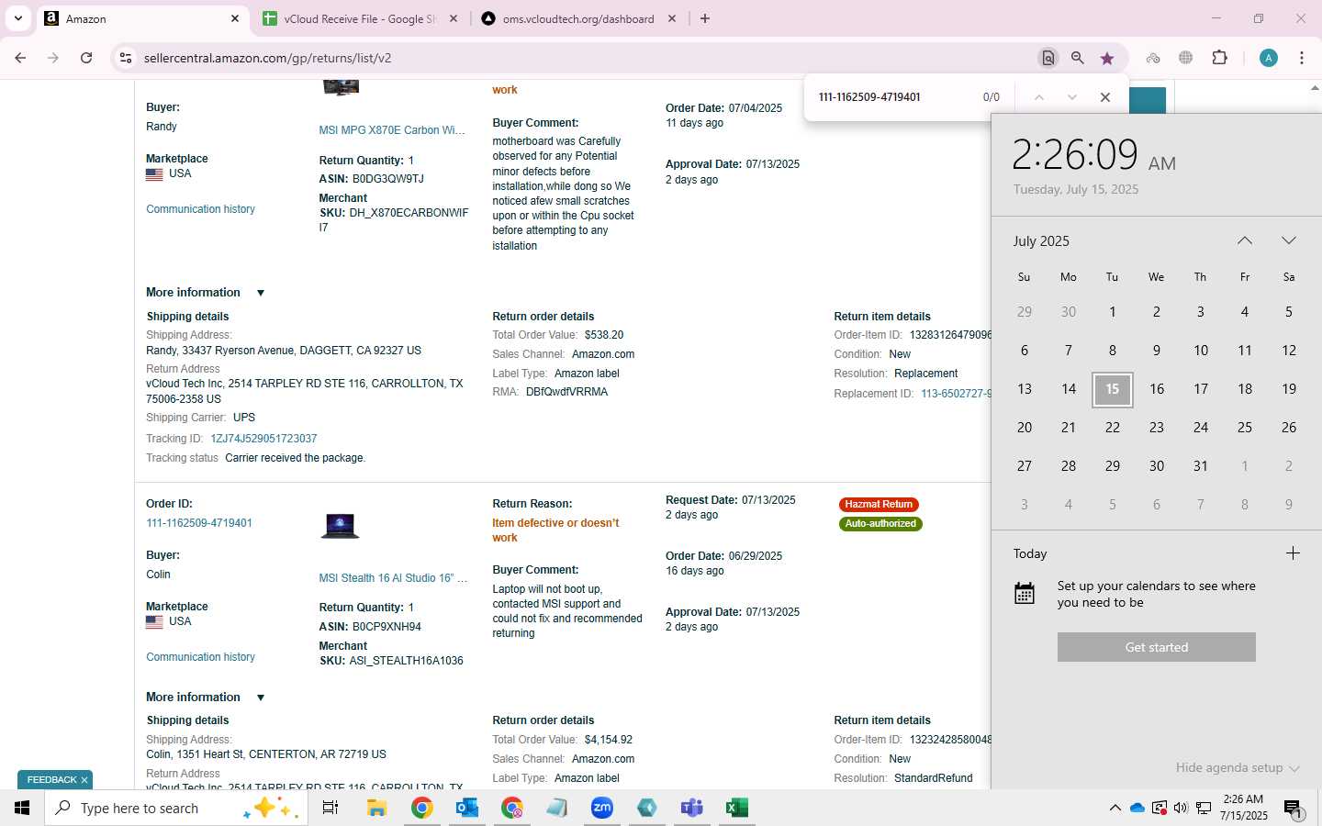Click the July 2025 month header
This screenshot has width=1322, height=826.
[x=1041, y=241]
